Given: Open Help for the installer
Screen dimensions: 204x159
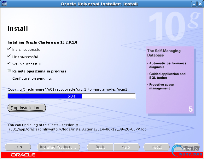Looking at the screenshot, I should pyautogui.click(x=18, y=147).
